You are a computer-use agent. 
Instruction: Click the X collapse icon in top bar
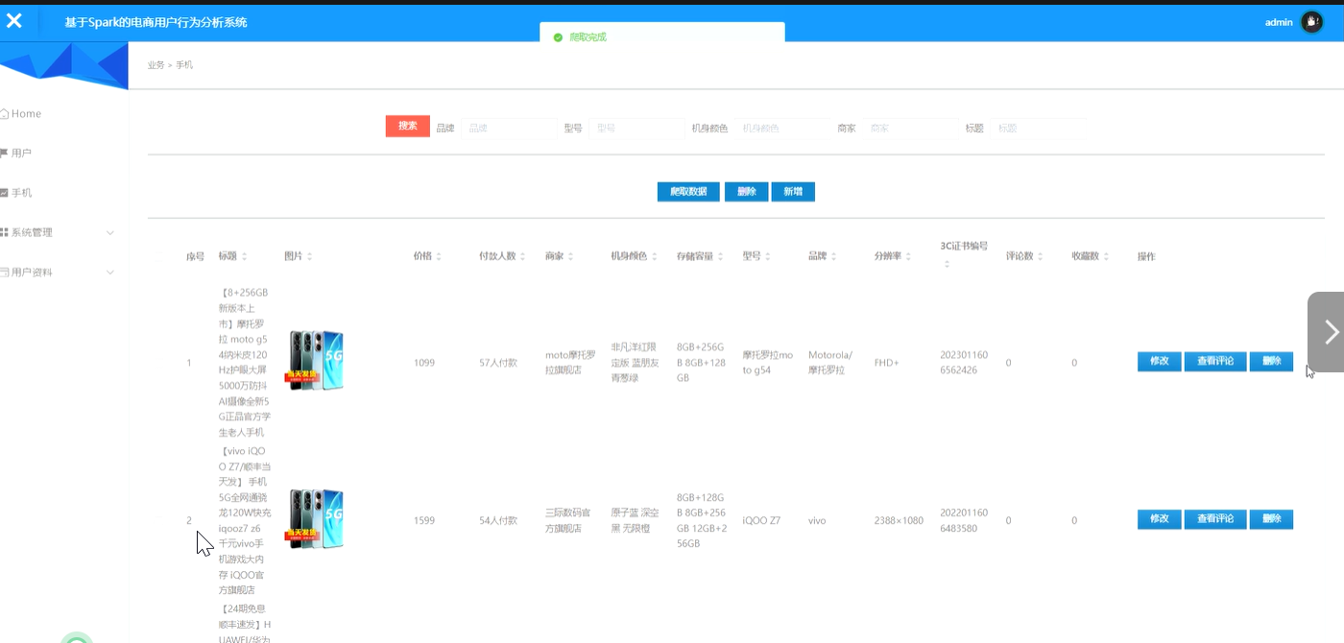[x=13, y=21]
